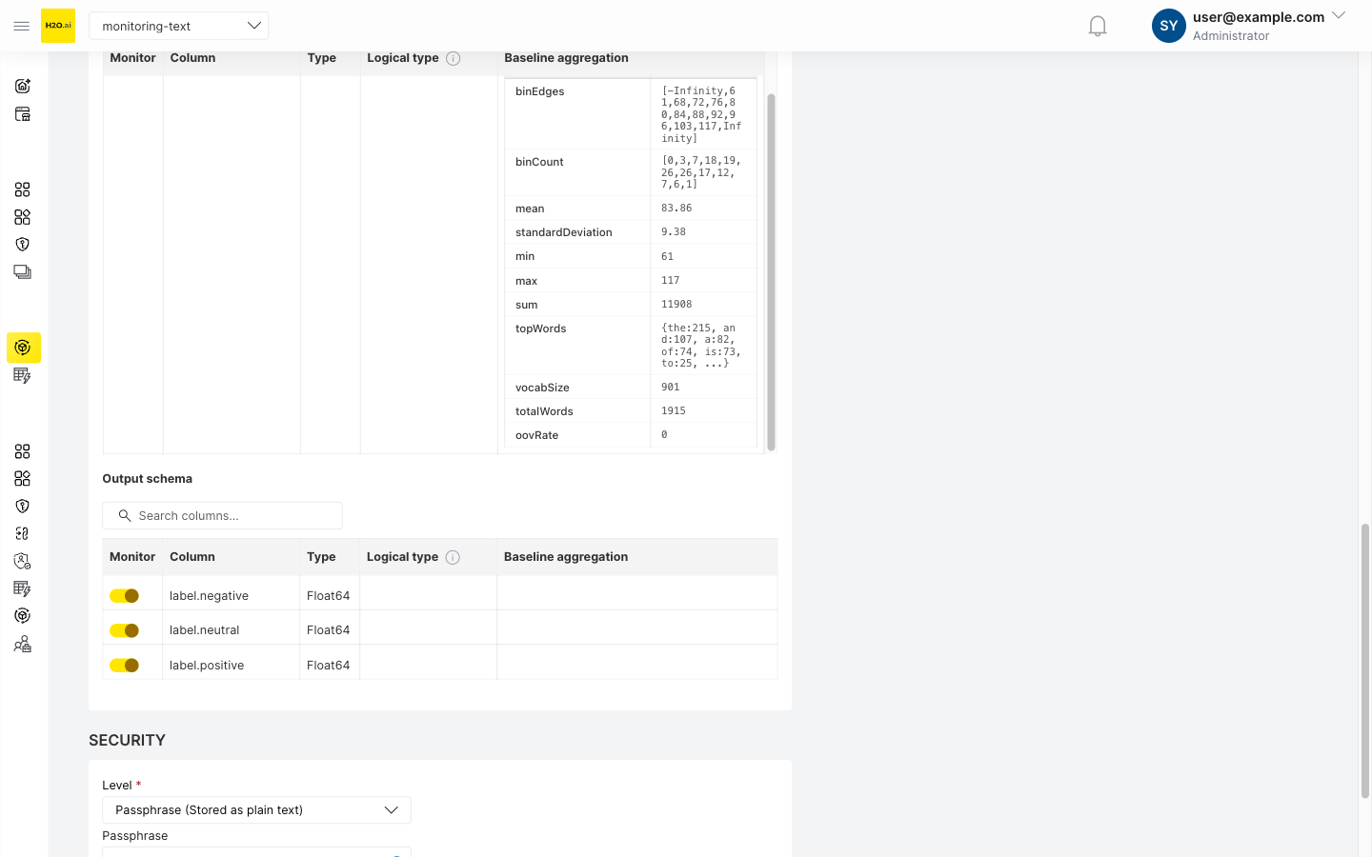
Task: Click the stacked deployments icon in sidebar
Action: 23,271
